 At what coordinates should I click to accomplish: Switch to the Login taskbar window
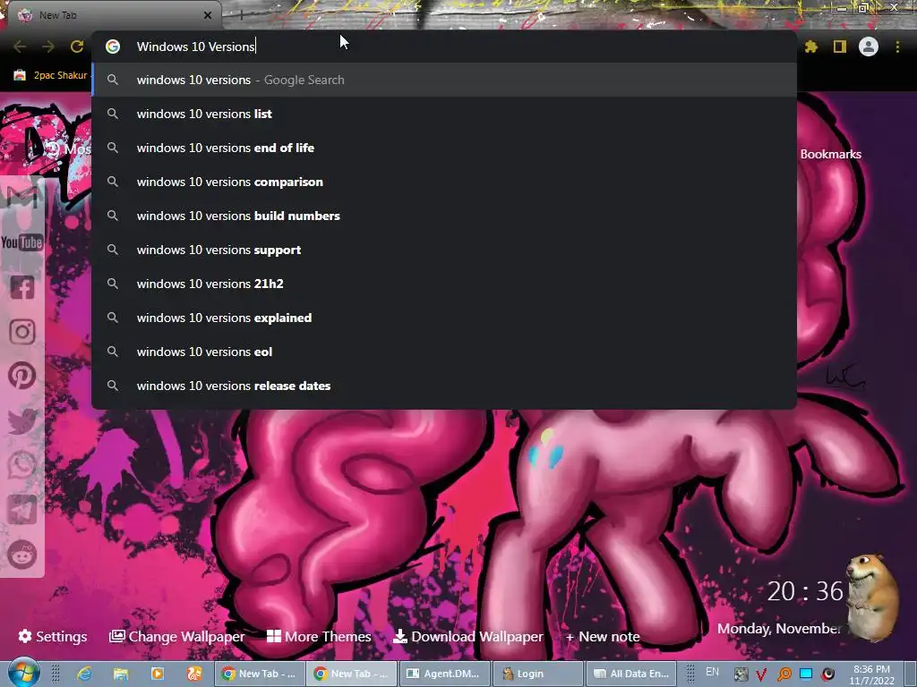(538, 674)
